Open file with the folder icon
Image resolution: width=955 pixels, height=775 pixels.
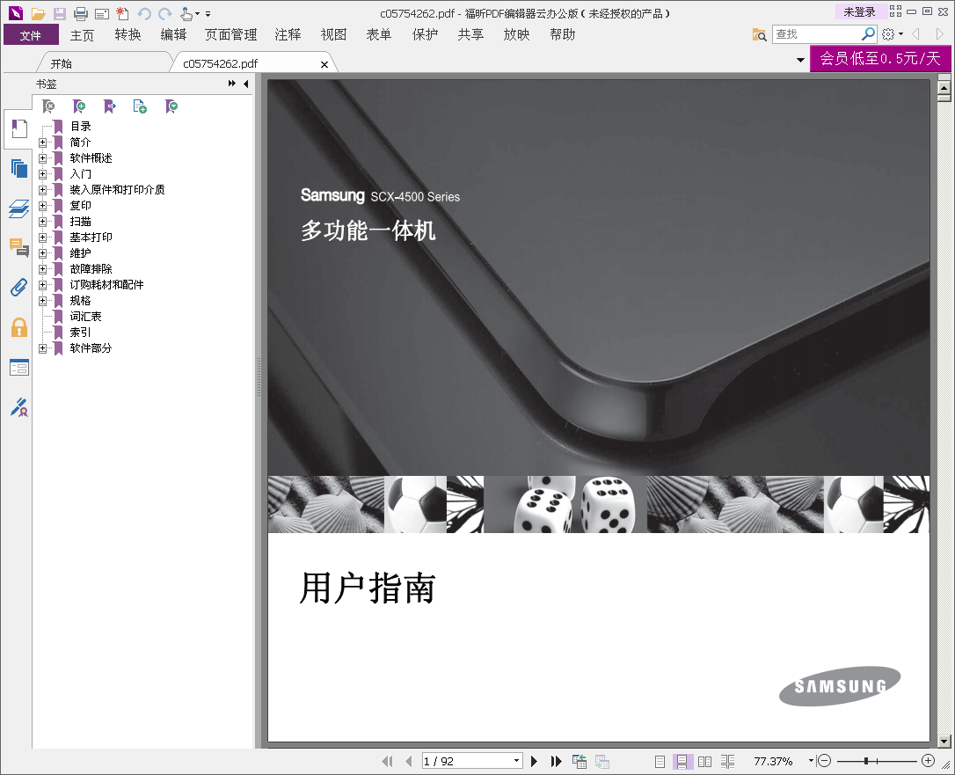[39, 13]
